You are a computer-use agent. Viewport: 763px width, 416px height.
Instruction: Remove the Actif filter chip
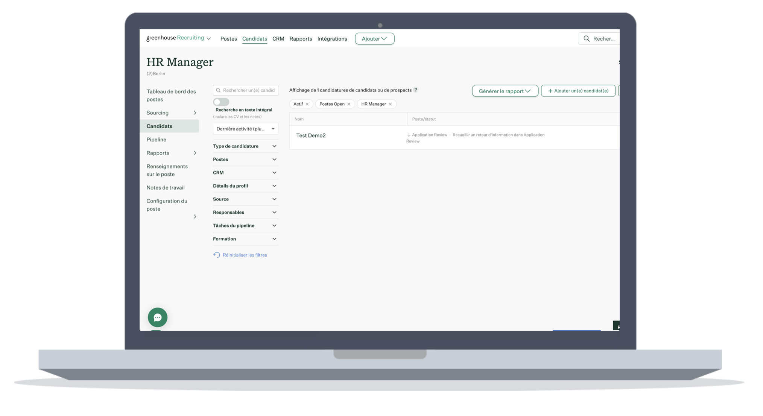click(x=307, y=104)
